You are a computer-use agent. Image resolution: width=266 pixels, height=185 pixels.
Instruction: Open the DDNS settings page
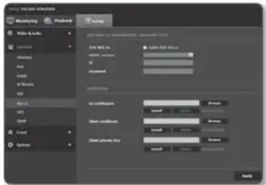[x=22, y=76]
